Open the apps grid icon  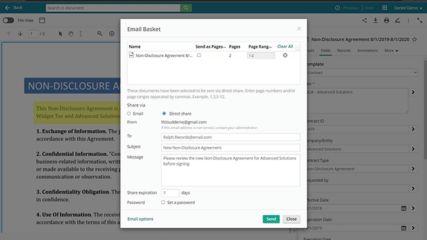tap(384, 8)
